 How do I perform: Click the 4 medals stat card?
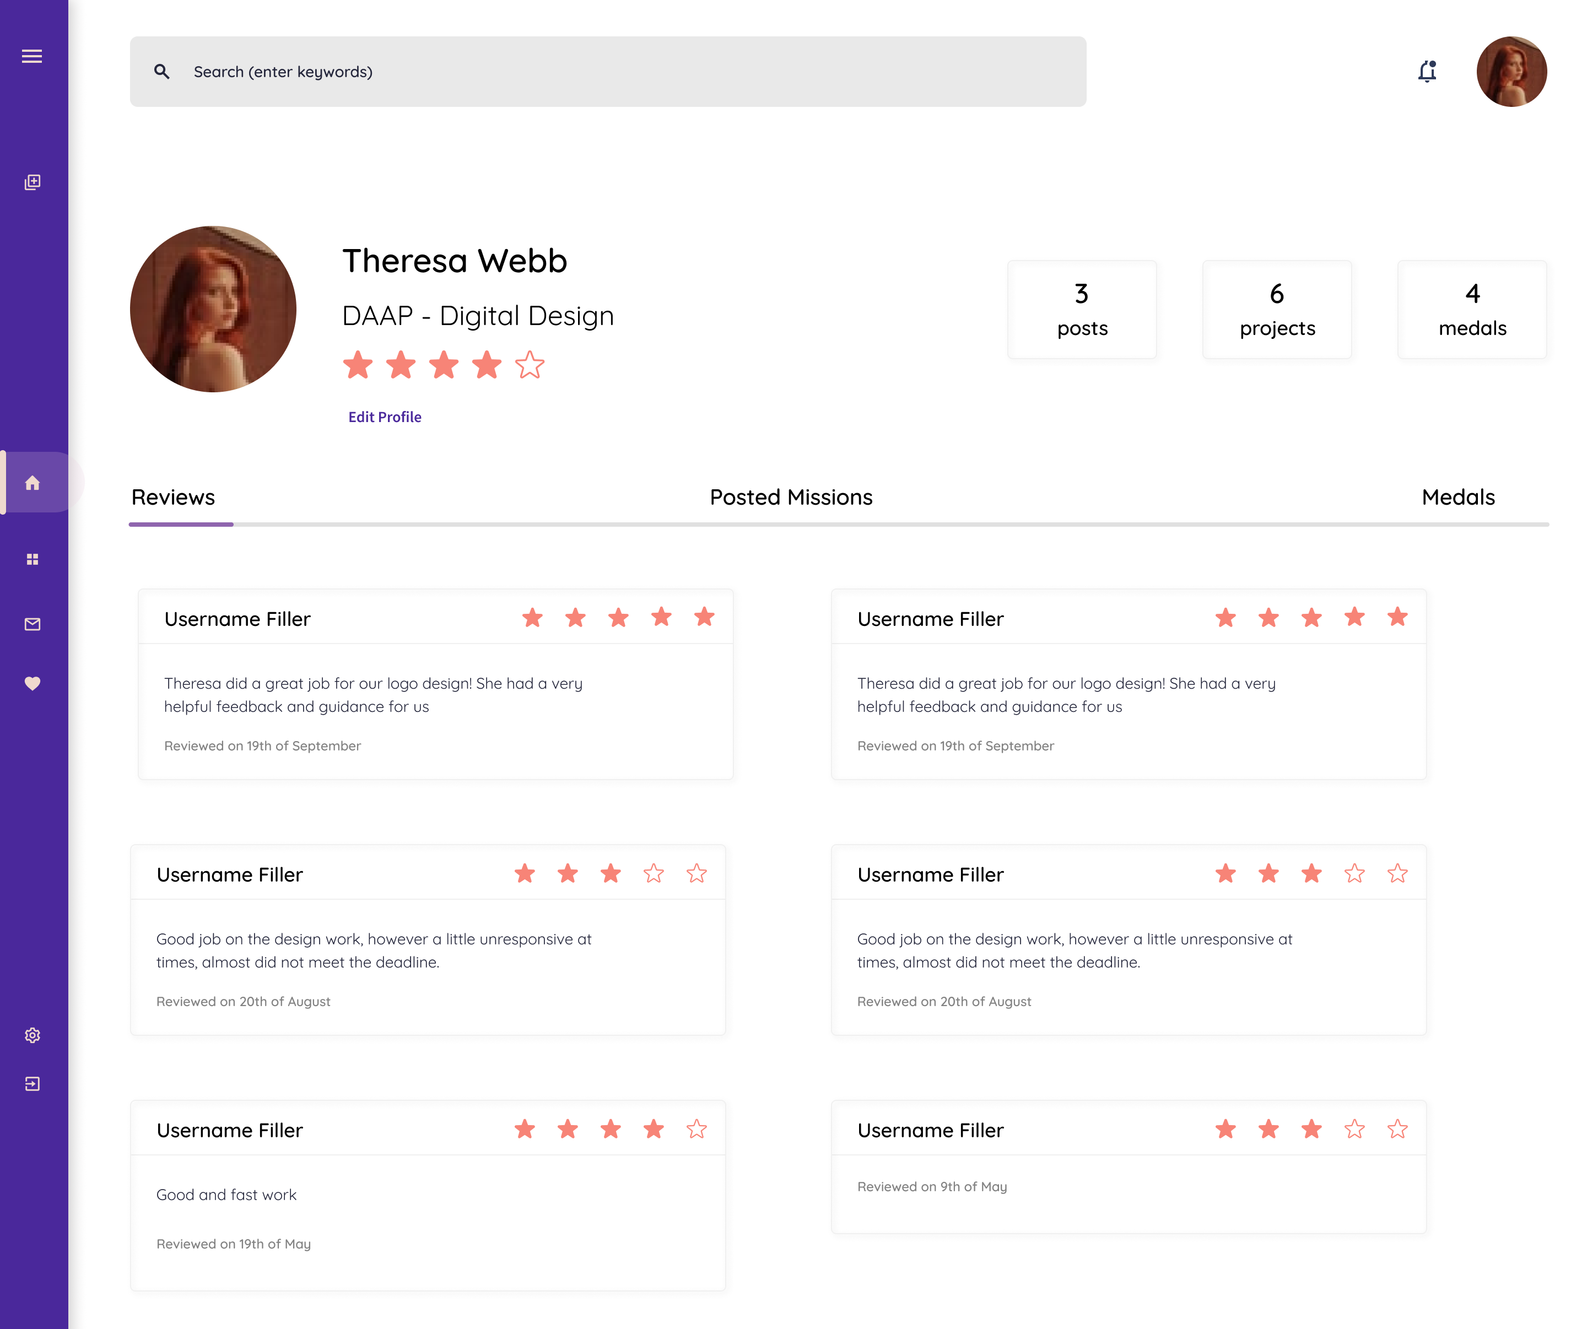[x=1471, y=310]
